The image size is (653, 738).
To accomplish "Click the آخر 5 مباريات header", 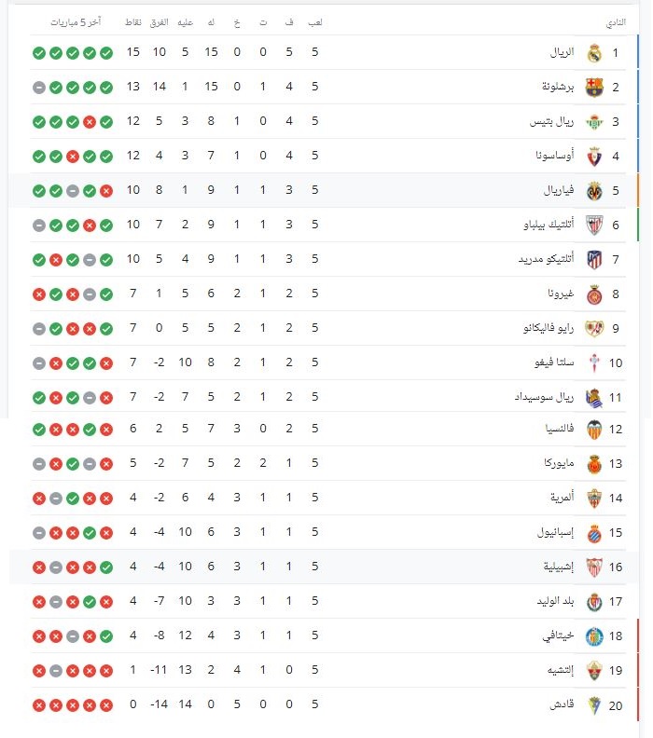I will [77, 21].
